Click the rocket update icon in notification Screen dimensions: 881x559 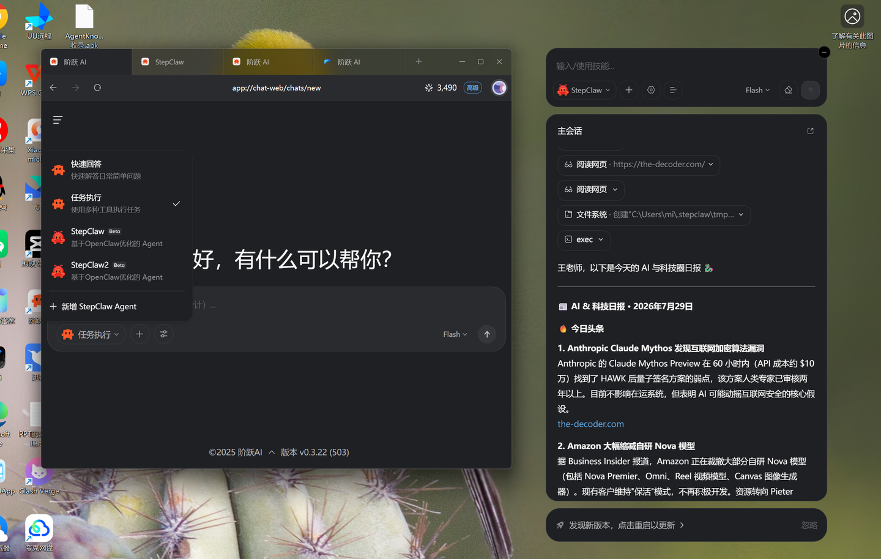[560, 525]
